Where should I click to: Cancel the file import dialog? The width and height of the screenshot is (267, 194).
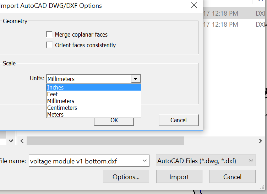tap(233, 177)
